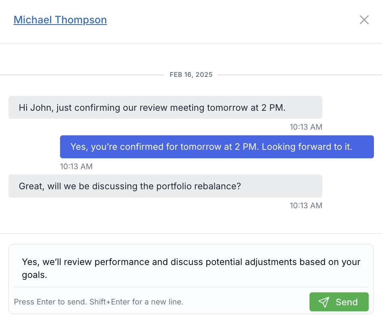Select the meeting confirmation message from Michael
Image resolution: width=382 pixels, height=323 pixels.
[x=165, y=107]
